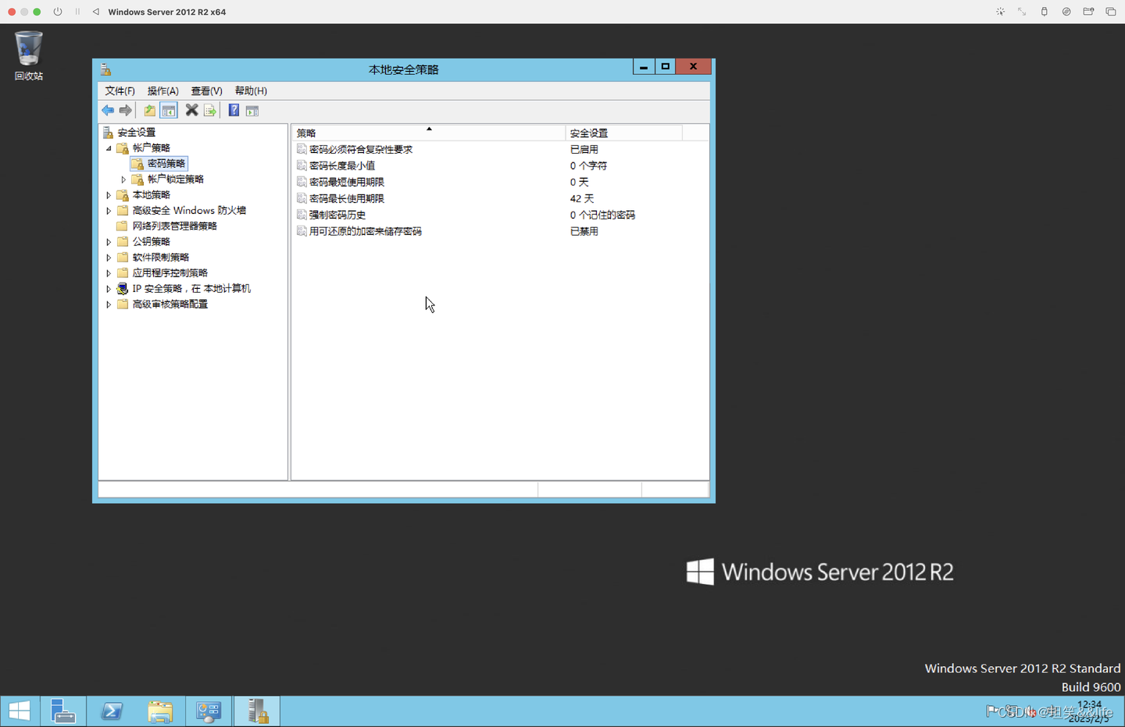The width and height of the screenshot is (1125, 727).
Task: Open help with the blue question mark icon
Action: pos(234,111)
